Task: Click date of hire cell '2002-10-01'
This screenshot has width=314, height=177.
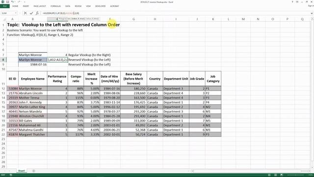Action: (110, 134)
